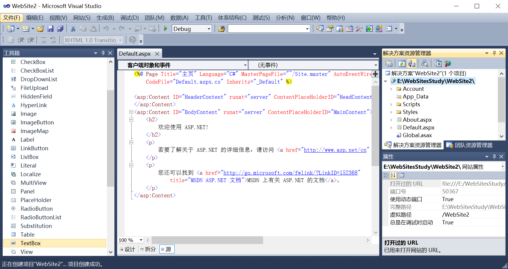This screenshot has height=269, width=508.
Task: Expand the Account folder node
Action: (x=391, y=88)
